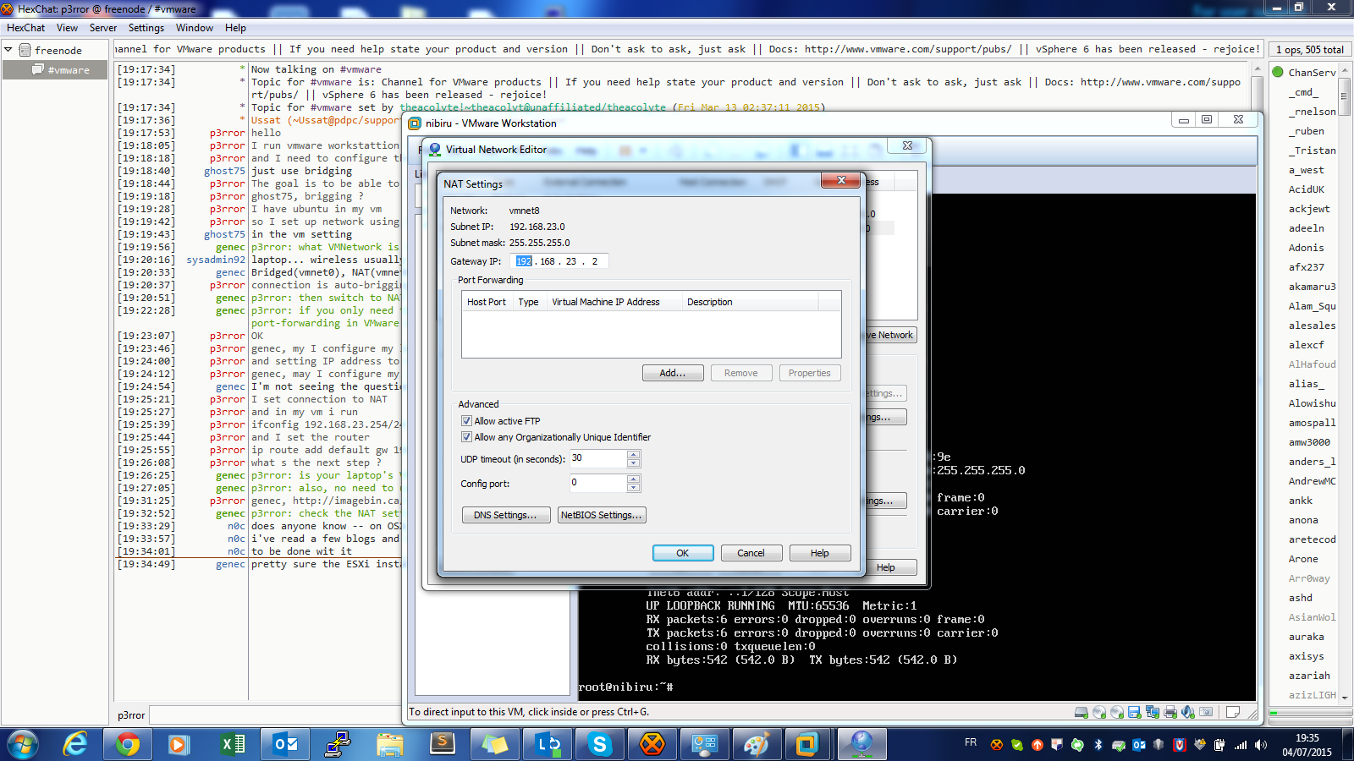
Task: Click the printer device icon in VMware status bar
Action: [x=1170, y=712]
